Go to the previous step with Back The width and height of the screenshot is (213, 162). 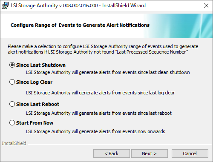[112, 153]
